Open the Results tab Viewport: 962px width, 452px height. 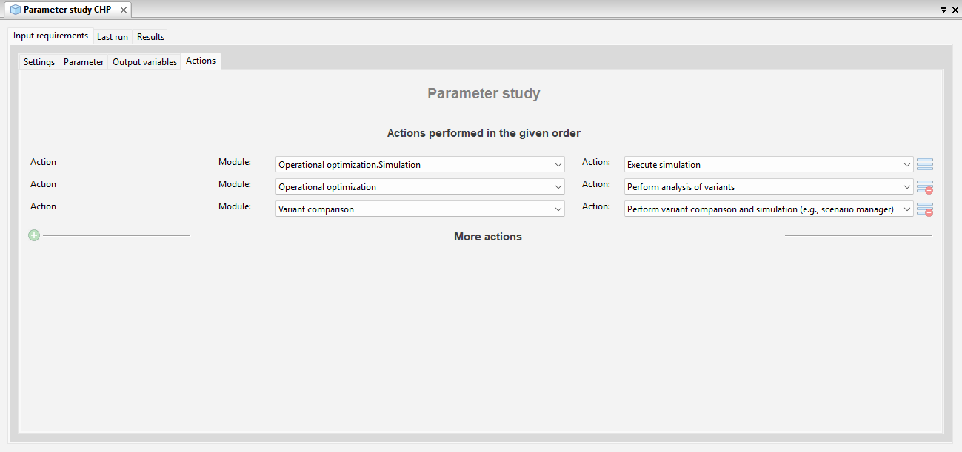[150, 36]
